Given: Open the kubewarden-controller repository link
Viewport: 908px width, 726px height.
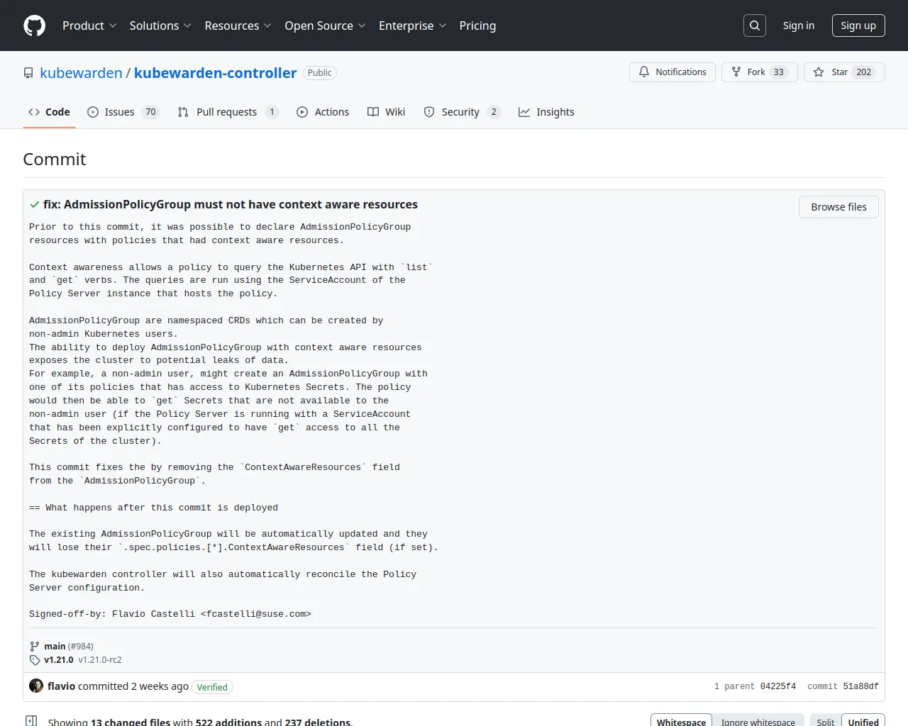Looking at the screenshot, I should tap(215, 73).
